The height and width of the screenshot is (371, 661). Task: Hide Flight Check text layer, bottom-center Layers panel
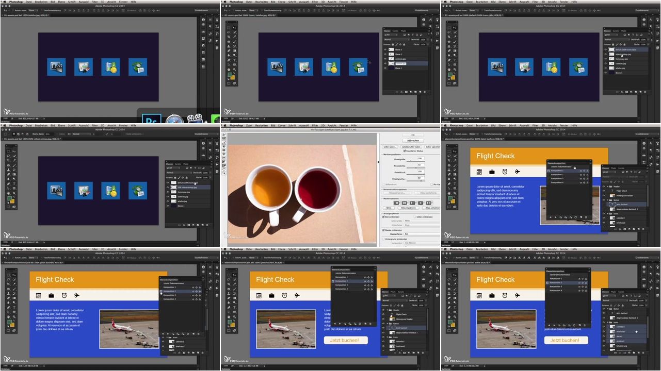coord(383,314)
